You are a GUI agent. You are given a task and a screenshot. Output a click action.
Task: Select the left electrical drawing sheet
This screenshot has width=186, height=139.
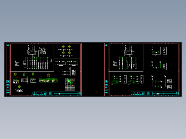click(44, 69)
